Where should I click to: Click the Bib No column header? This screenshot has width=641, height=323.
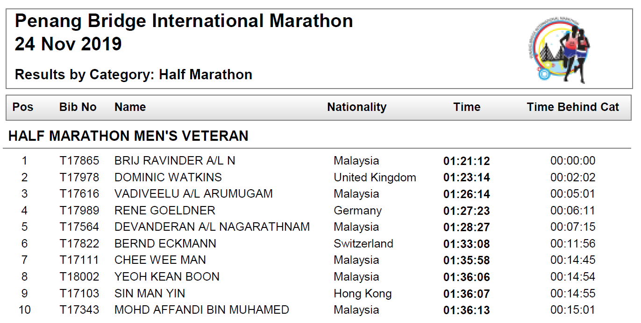click(78, 107)
